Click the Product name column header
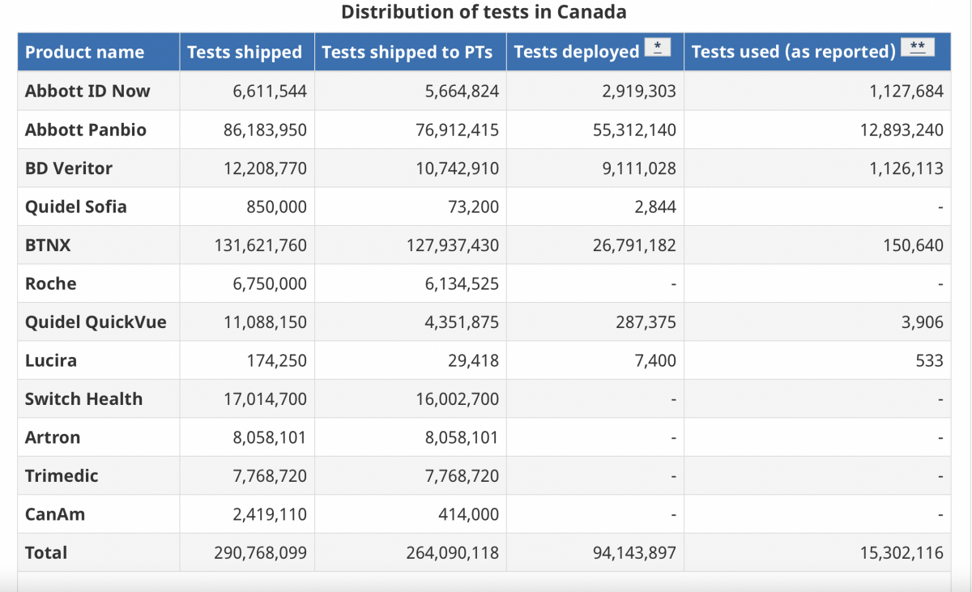 pyautogui.click(x=85, y=53)
